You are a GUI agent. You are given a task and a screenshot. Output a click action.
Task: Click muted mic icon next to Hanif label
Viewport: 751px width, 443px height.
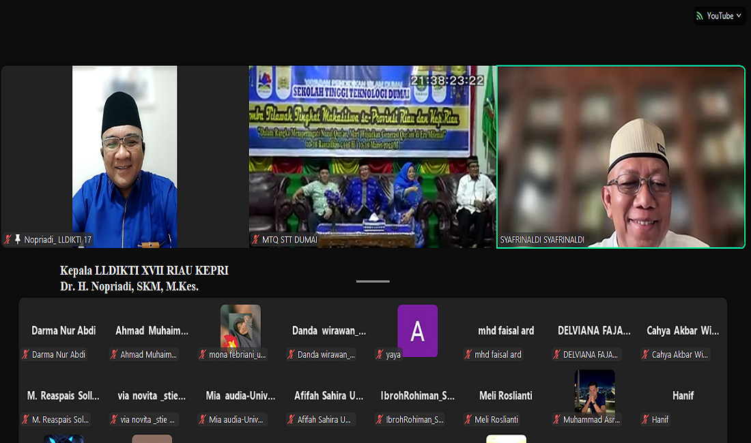[646, 419]
